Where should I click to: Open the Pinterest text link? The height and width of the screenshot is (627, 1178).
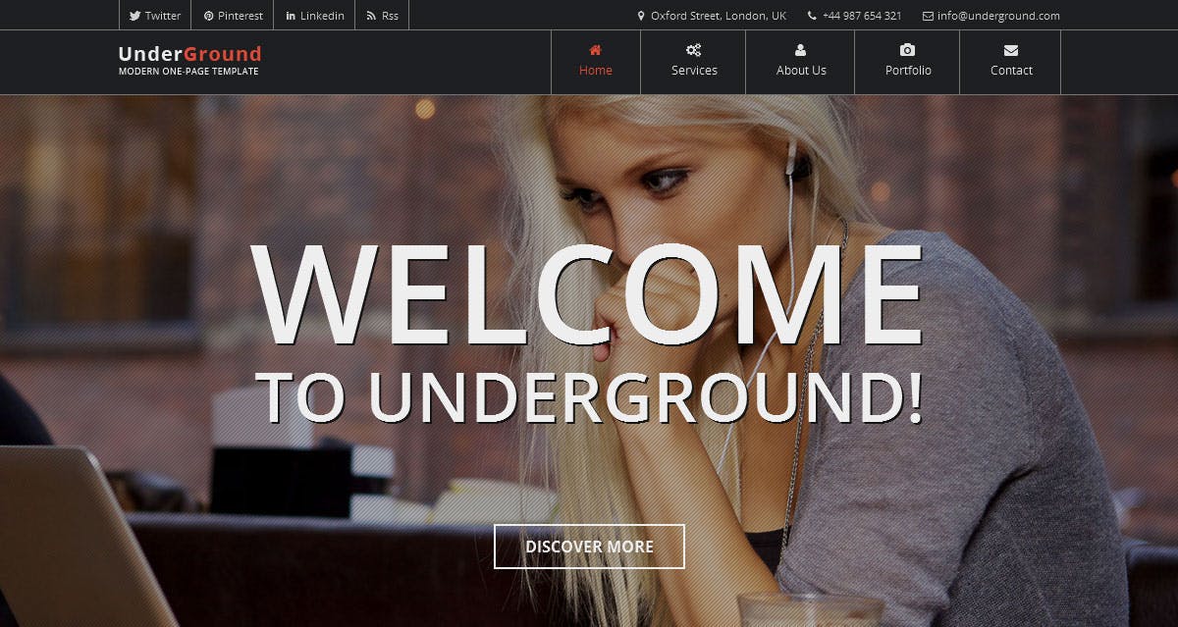(241, 16)
